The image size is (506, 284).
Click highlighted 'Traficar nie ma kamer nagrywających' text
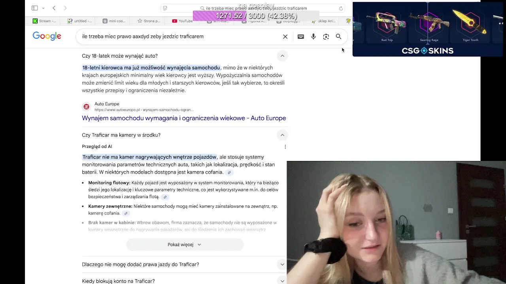[x=149, y=157]
